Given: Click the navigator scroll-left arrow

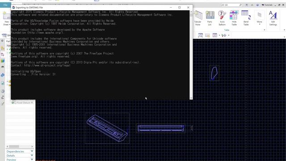Looking at the screenshot, I should [x=8, y=146].
